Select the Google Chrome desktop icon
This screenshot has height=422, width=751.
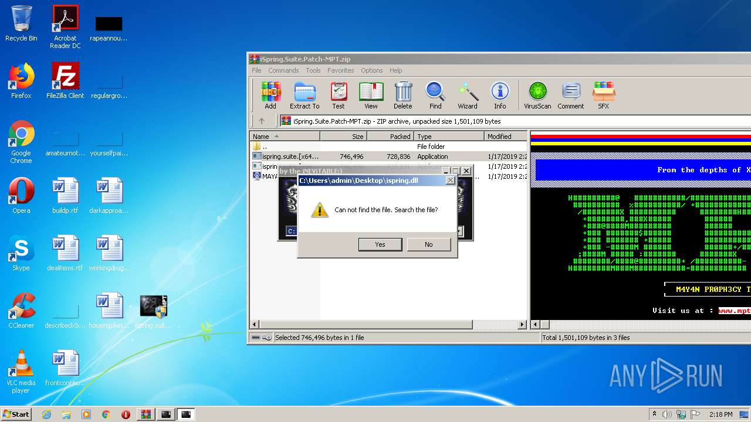coord(21,142)
